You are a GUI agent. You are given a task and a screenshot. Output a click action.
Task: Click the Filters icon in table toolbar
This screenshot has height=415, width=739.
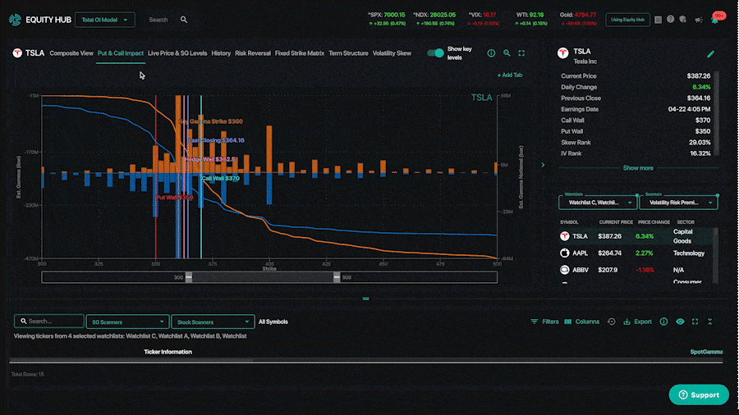pos(534,322)
